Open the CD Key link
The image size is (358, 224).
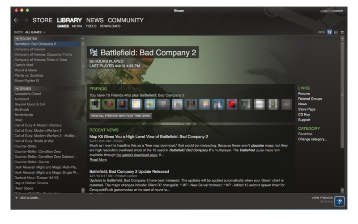pyautogui.click(x=304, y=115)
